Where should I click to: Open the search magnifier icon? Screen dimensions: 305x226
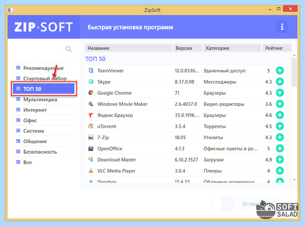tap(69, 49)
